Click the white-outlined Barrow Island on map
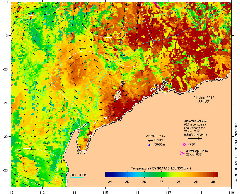The width and height of the screenshot is (240, 194). click(x=117, y=95)
